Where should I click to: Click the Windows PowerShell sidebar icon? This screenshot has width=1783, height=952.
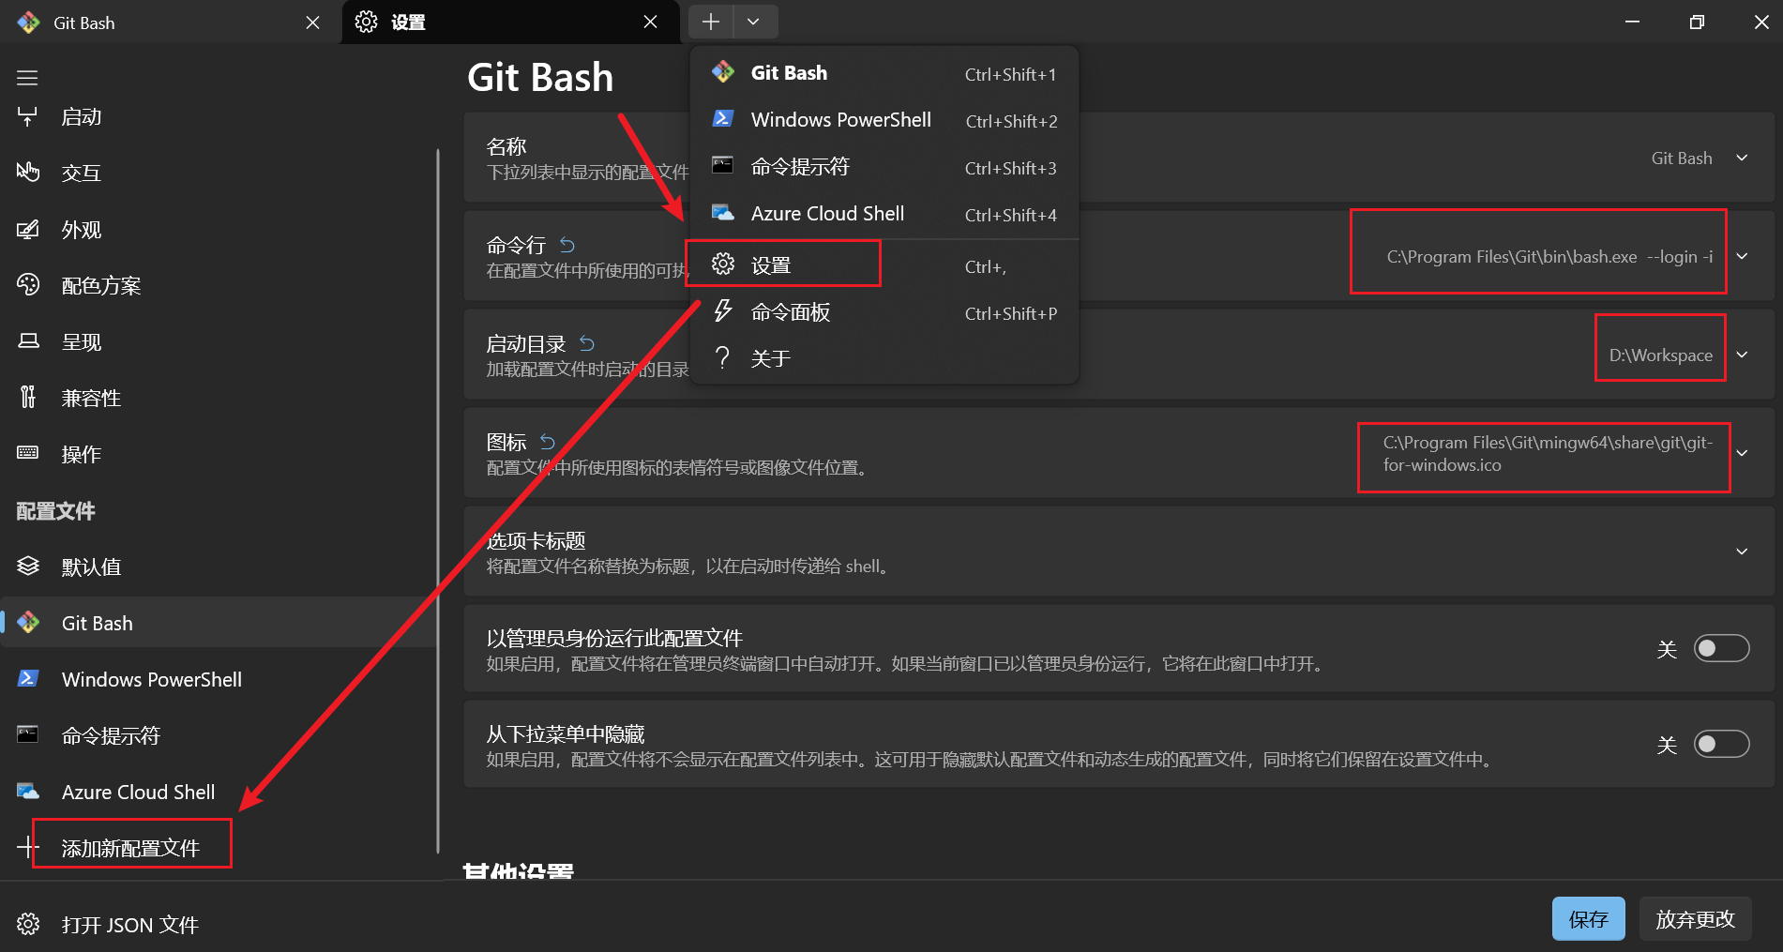tap(28, 678)
